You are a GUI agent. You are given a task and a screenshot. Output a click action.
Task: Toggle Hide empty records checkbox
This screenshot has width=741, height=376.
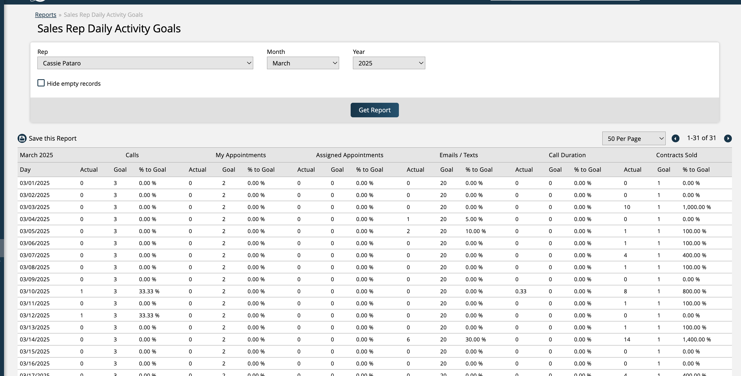pyautogui.click(x=41, y=83)
